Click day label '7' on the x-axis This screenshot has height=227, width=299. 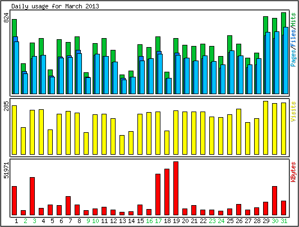click(70, 221)
